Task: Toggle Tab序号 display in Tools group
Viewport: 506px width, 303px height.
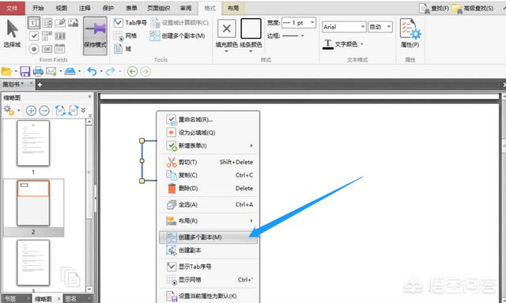Action: [130, 23]
